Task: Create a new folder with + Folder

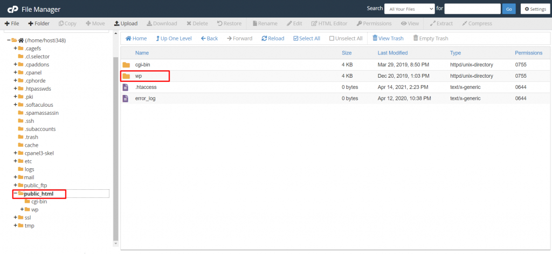Action: 38,24
